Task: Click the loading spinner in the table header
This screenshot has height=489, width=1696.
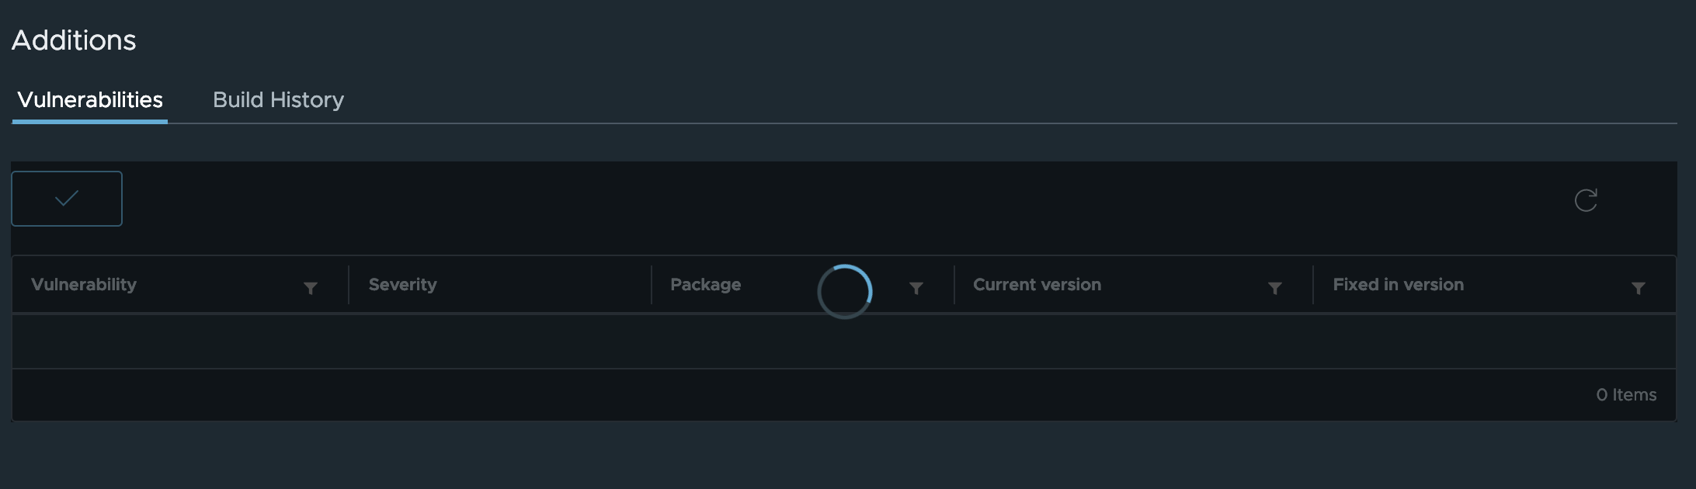Action: pyautogui.click(x=845, y=290)
